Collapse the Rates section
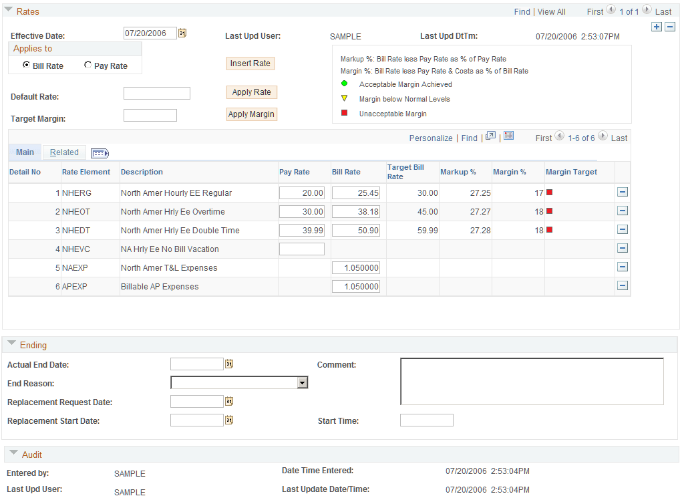Screen dimensions: 682x498 click(8, 9)
